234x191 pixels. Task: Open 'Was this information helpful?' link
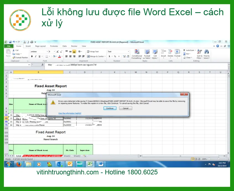coord(70,113)
